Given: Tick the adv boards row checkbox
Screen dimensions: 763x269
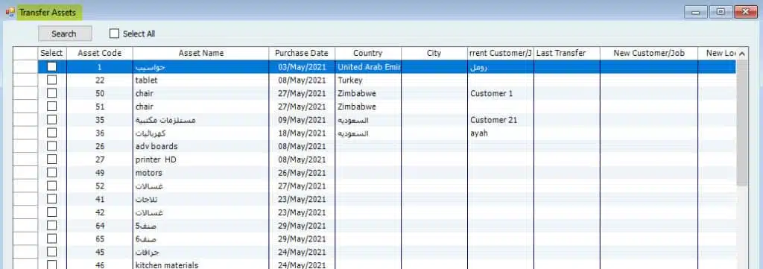Looking at the screenshot, I should (x=51, y=146).
